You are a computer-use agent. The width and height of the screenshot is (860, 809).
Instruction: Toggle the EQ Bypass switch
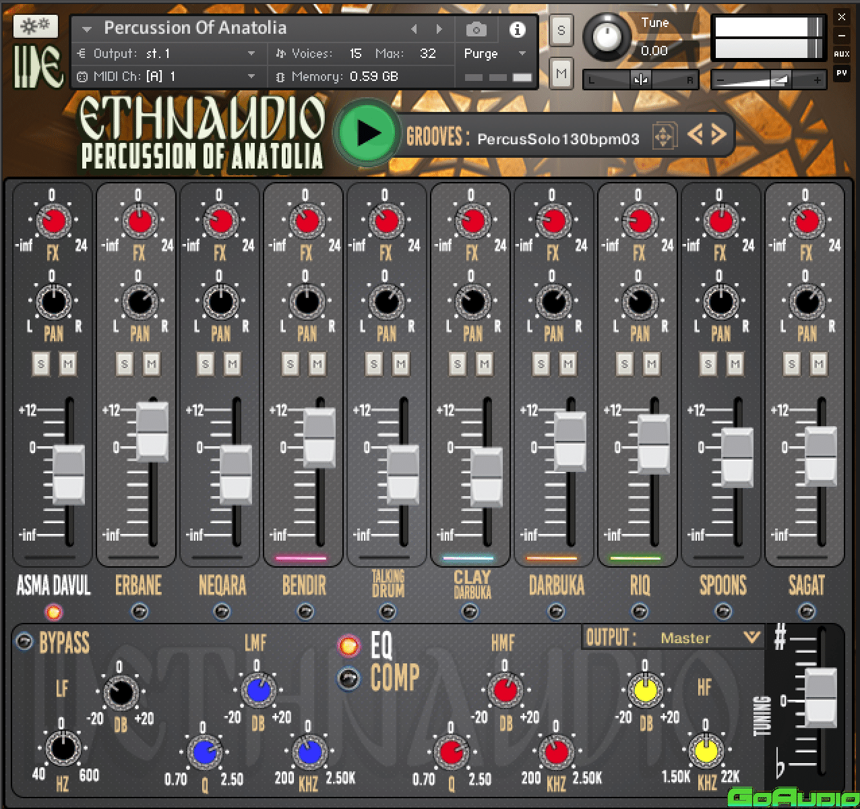[24, 641]
